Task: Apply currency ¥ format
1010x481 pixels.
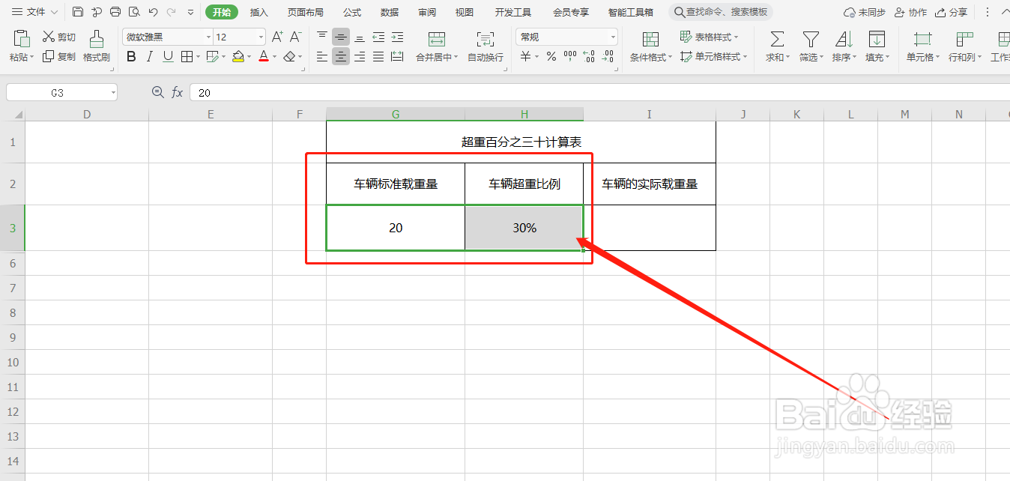Action: pyautogui.click(x=525, y=56)
